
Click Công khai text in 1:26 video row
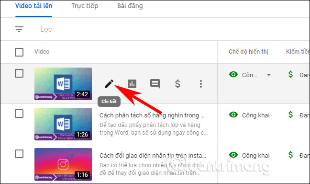(x=256, y=115)
